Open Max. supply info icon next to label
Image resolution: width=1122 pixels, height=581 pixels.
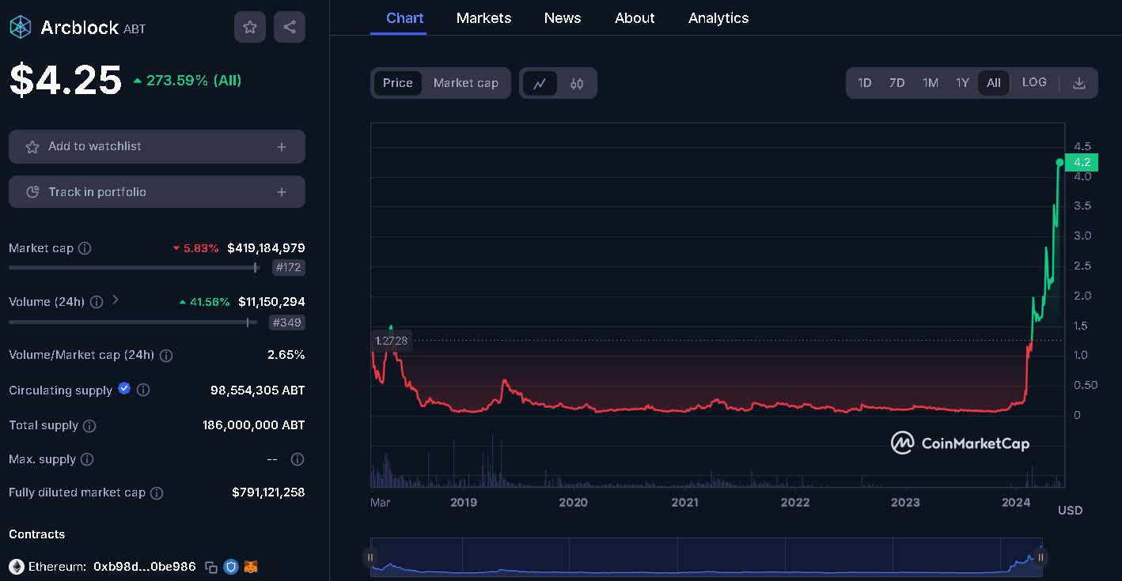point(87,459)
